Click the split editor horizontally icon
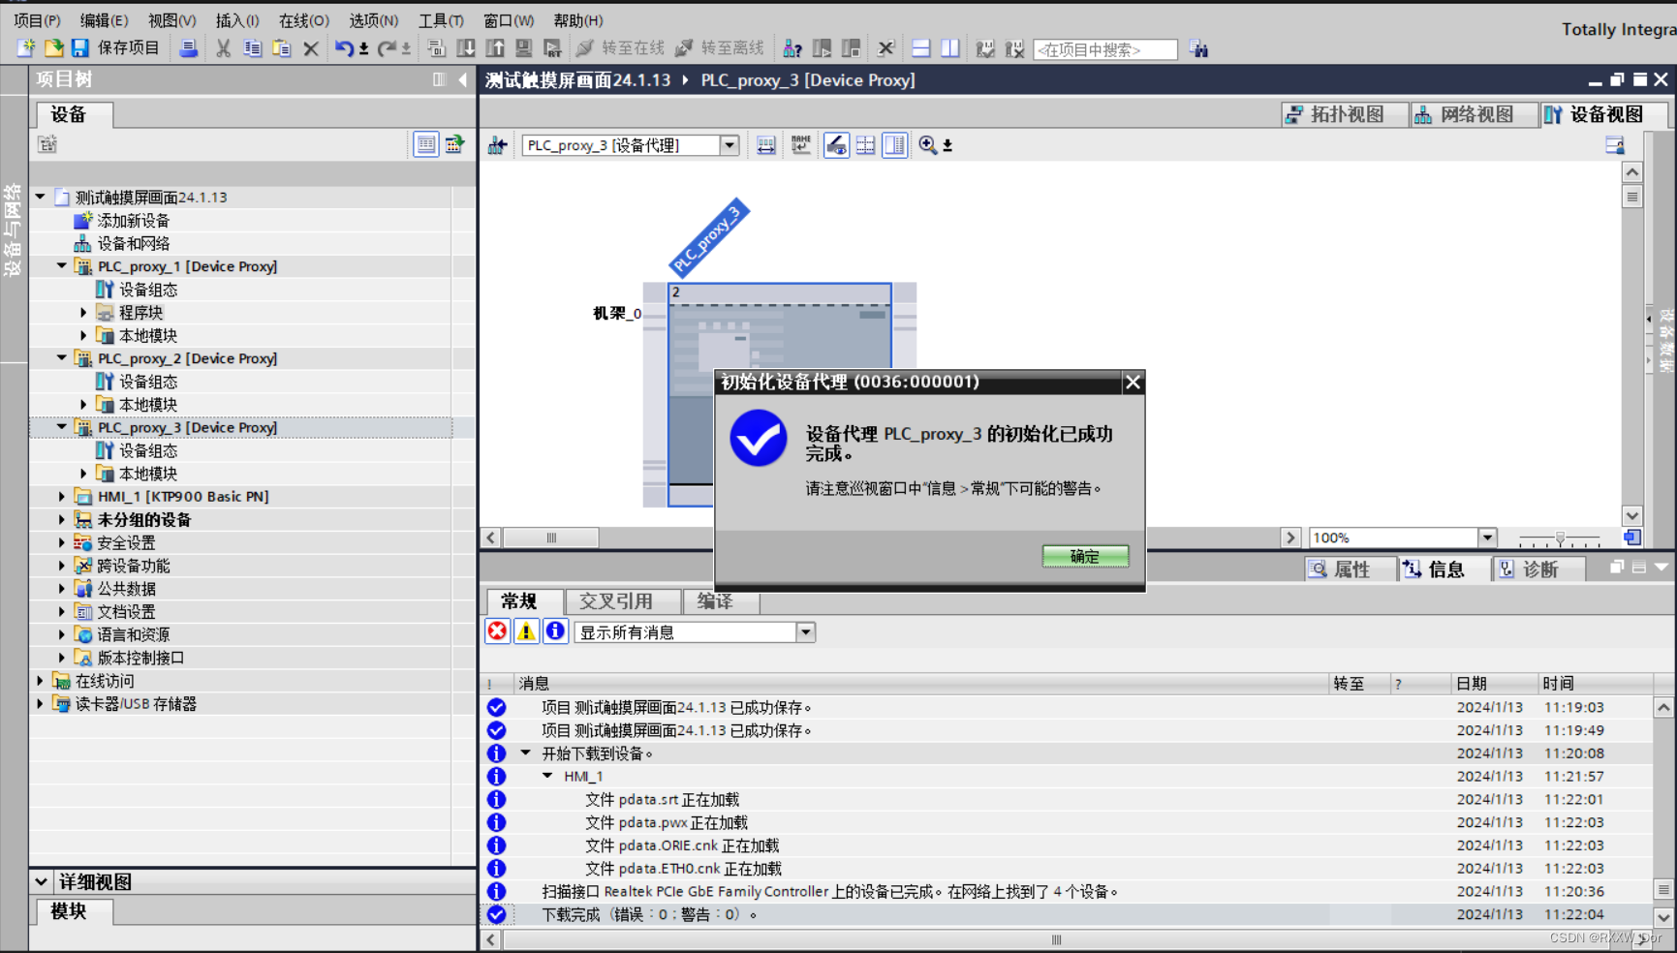Screen dimensions: 1677x953 921,48
